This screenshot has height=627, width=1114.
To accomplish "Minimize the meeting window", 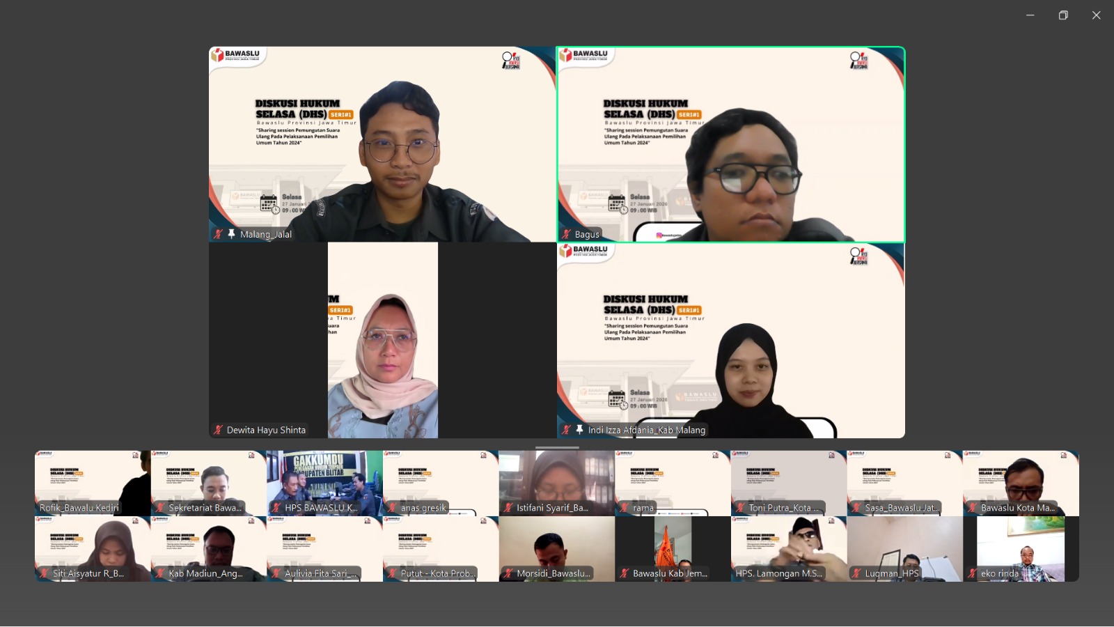I will click(x=1030, y=15).
